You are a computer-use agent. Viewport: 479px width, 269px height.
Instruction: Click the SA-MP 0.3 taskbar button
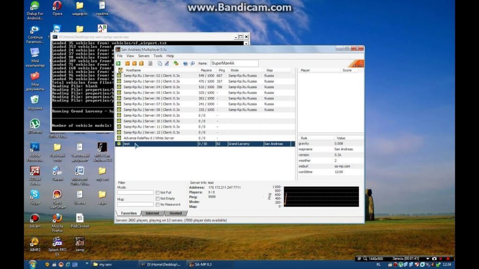(x=210, y=264)
